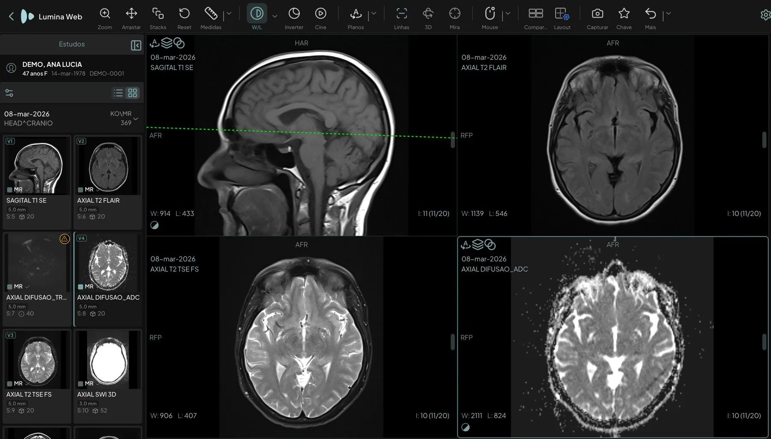Click slice scrollbar of AXIAL T2 TSE FS viewport
Screen dimensions: 771x439
[453, 342]
